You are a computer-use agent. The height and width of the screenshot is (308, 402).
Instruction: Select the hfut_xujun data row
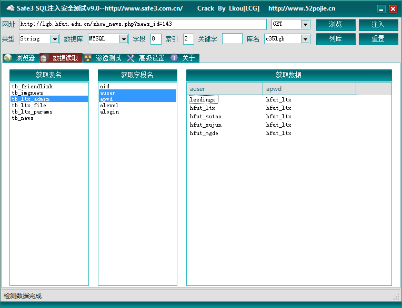pos(205,125)
